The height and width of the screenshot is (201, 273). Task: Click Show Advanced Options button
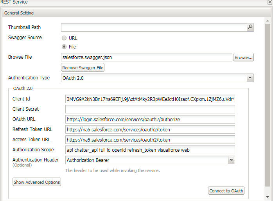coord(37,182)
